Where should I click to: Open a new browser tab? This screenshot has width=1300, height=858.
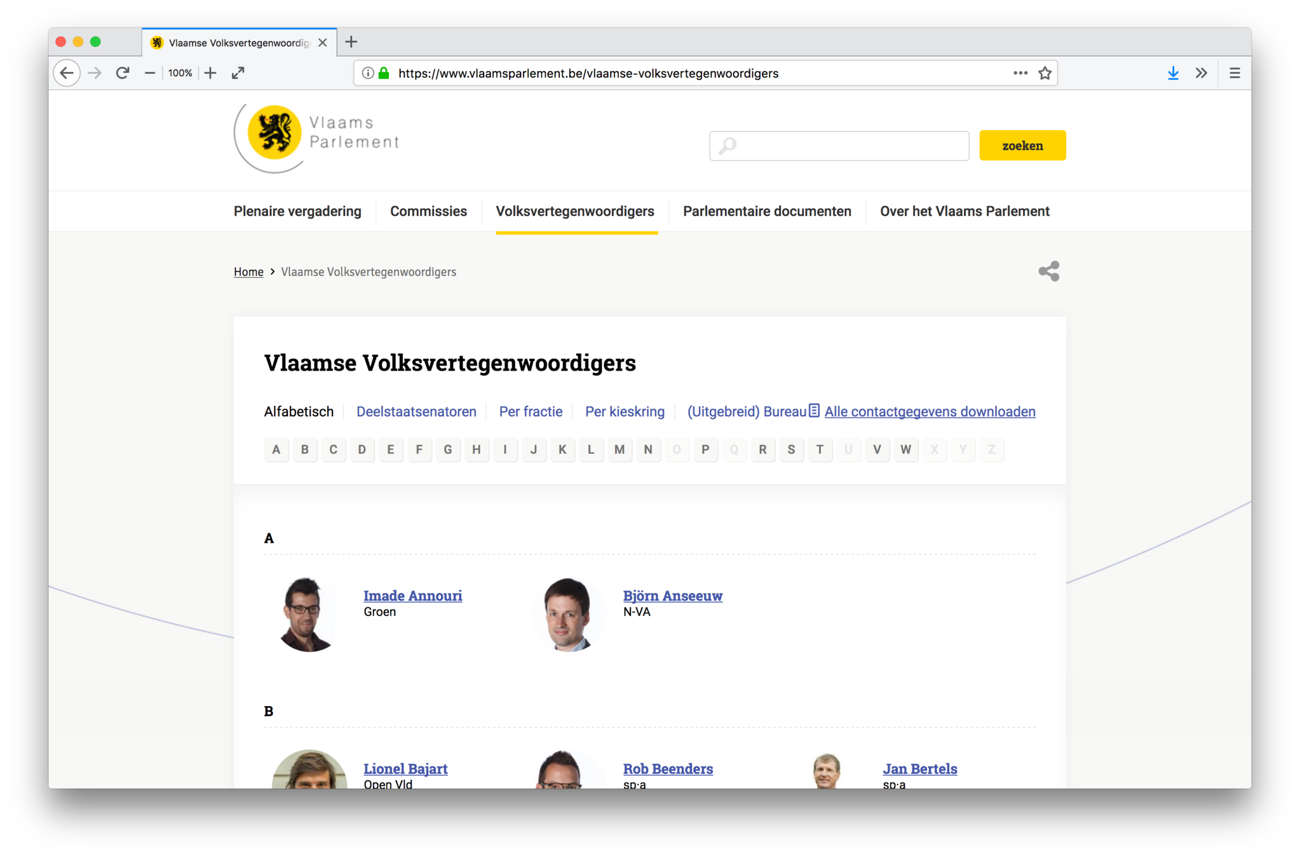[351, 42]
